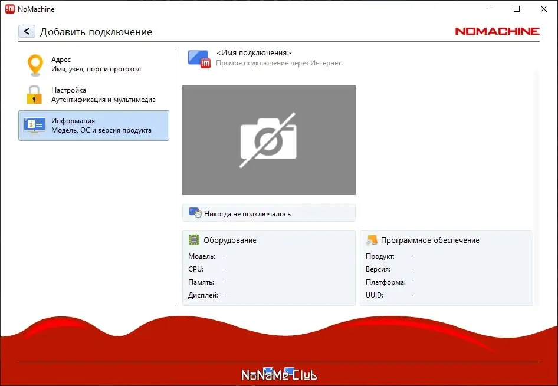Screen dimensions: 558x386
Task: Click the location pin icon next to Адрес
Action: click(35, 64)
